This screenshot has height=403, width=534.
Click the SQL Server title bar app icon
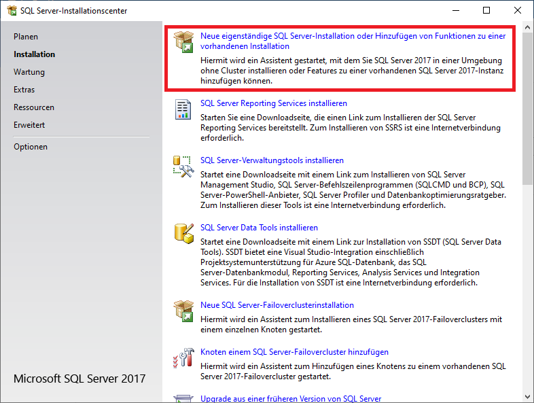[x=12, y=11]
